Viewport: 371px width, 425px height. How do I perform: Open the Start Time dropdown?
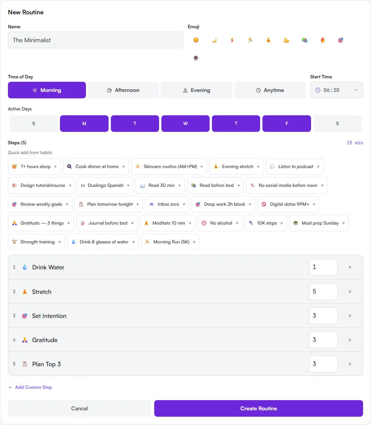(x=337, y=90)
